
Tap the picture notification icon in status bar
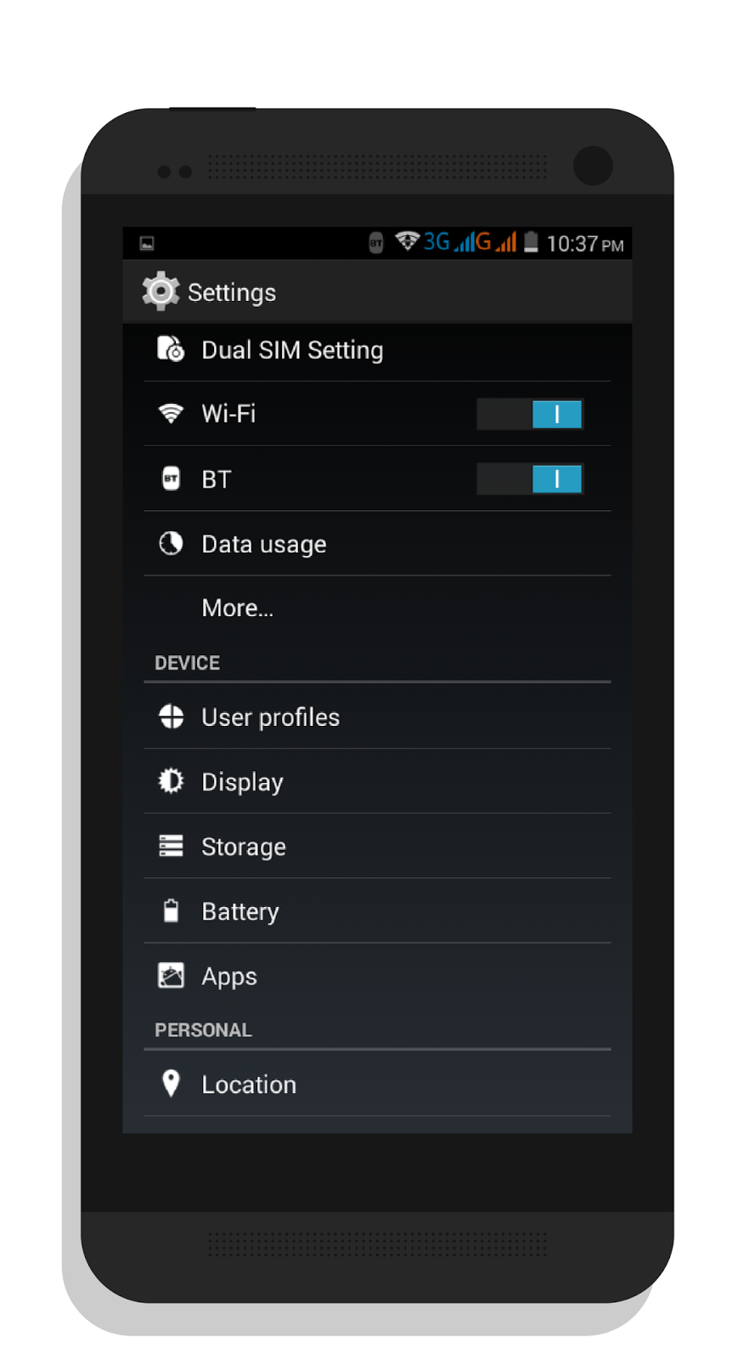point(147,244)
